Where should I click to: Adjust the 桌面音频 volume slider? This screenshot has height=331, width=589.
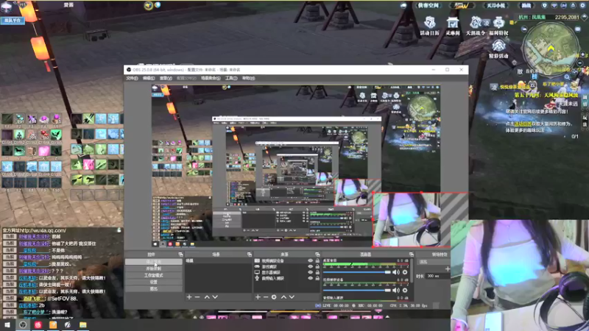pos(357,272)
